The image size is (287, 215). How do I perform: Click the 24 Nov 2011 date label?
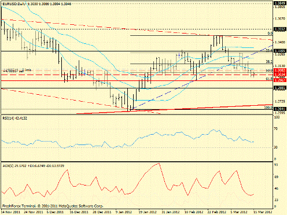pos(34,212)
